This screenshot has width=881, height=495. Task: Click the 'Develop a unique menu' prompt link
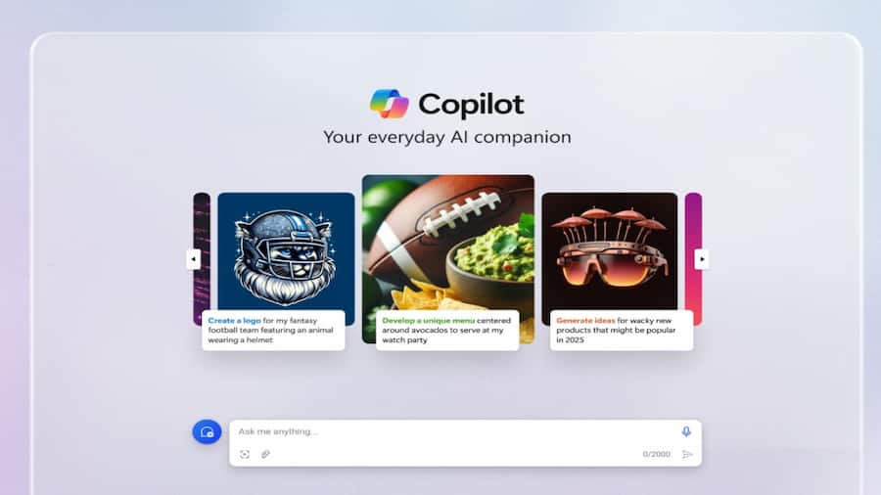428,321
